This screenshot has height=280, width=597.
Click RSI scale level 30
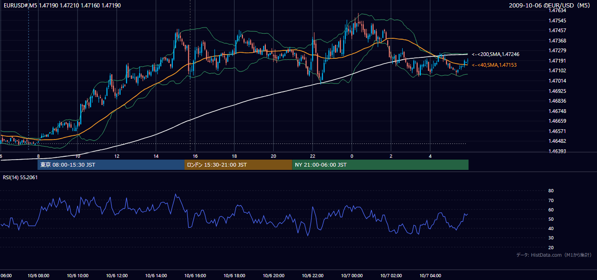click(x=551, y=238)
